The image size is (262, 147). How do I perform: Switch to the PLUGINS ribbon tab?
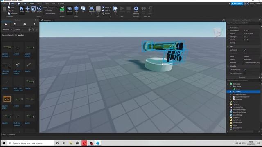[x=61, y=4]
